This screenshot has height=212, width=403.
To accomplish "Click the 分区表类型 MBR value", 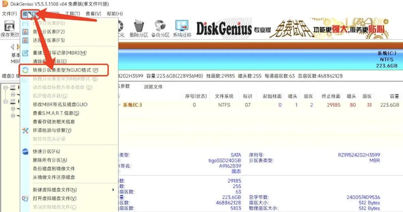I will pyautogui.click(x=375, y=160).
